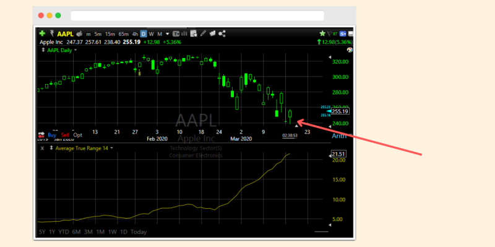The image size is (495, 247).
Task: Click the Opt options button
Action: coord(78,135)
